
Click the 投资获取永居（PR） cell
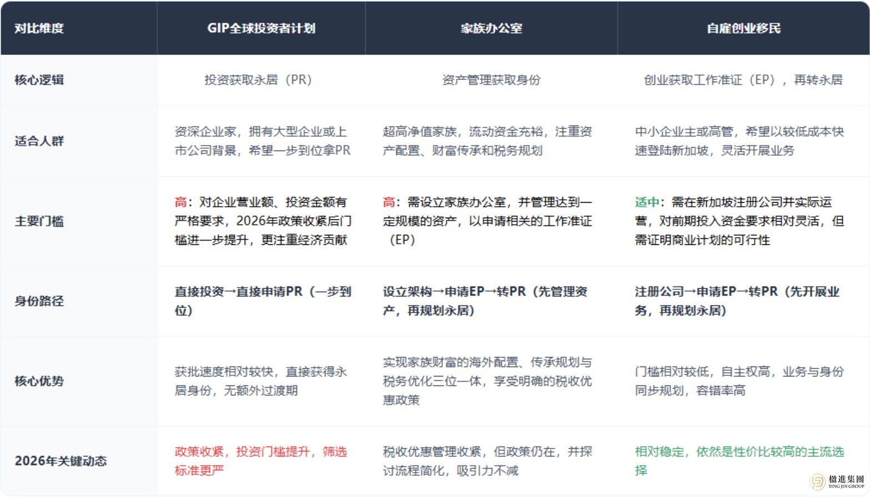pyautogui.click(x=257, y=80)
